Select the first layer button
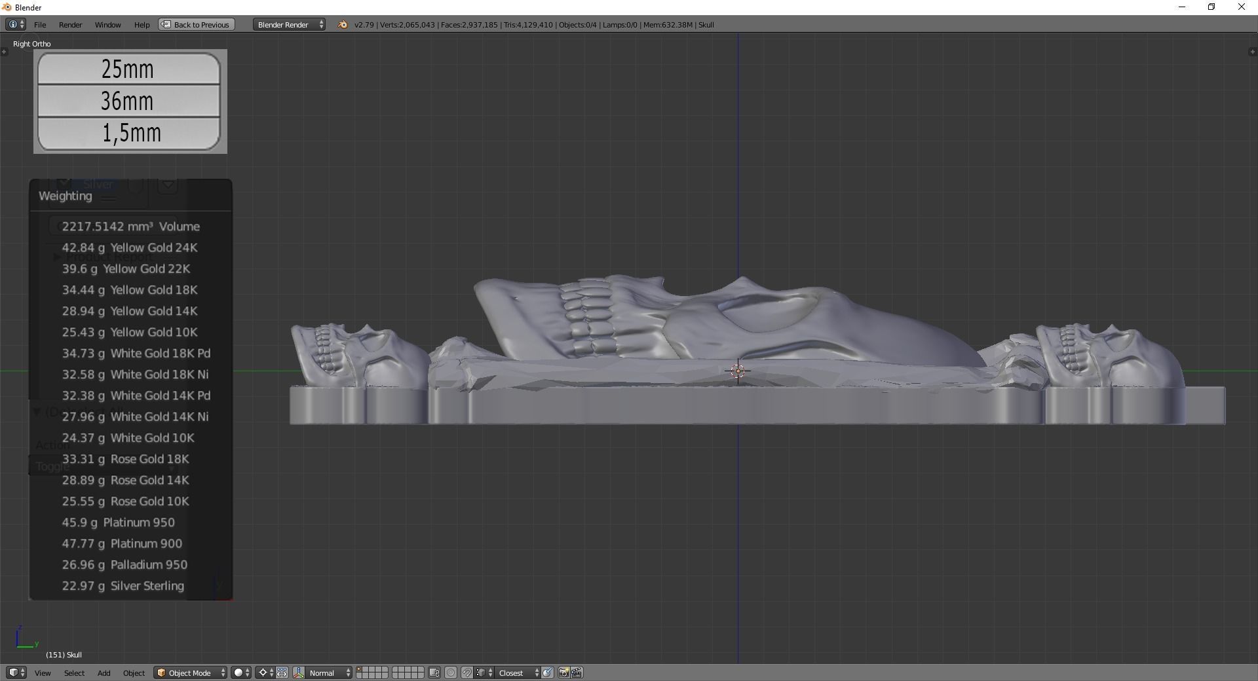Image resolution: width=1258 pixels, height=681 pixels. (360, 669)
